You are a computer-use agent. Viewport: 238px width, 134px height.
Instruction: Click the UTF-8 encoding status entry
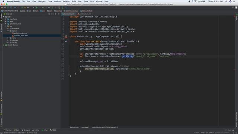point(212,133)
